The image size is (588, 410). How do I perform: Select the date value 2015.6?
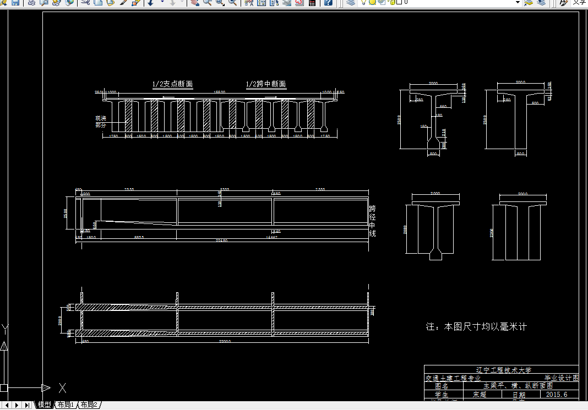(x=557, y=395)
